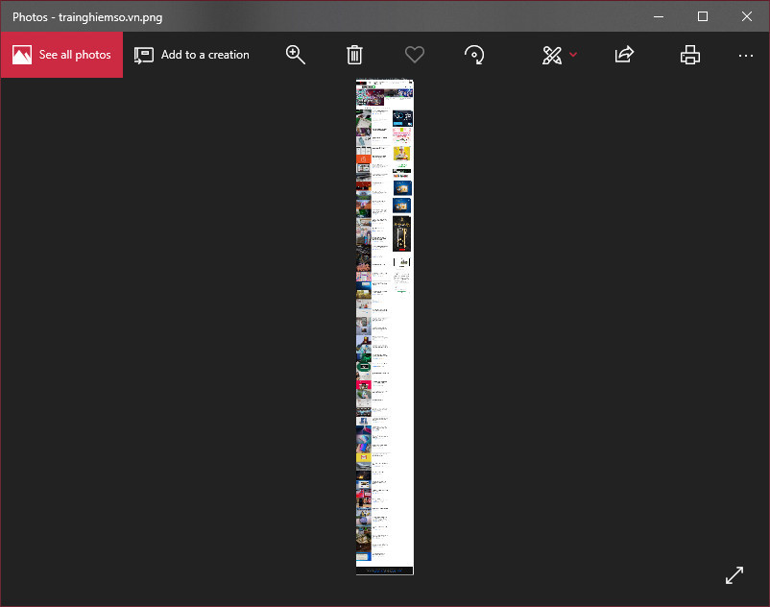Screen dimensions: 770x607
Task: Expand the red chevron next to Edit & Create
Action: pos(573,55)
